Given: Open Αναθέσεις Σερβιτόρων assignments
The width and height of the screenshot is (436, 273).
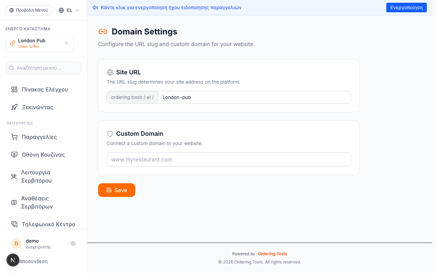Looking at the screenshot, I should (44, 202).
